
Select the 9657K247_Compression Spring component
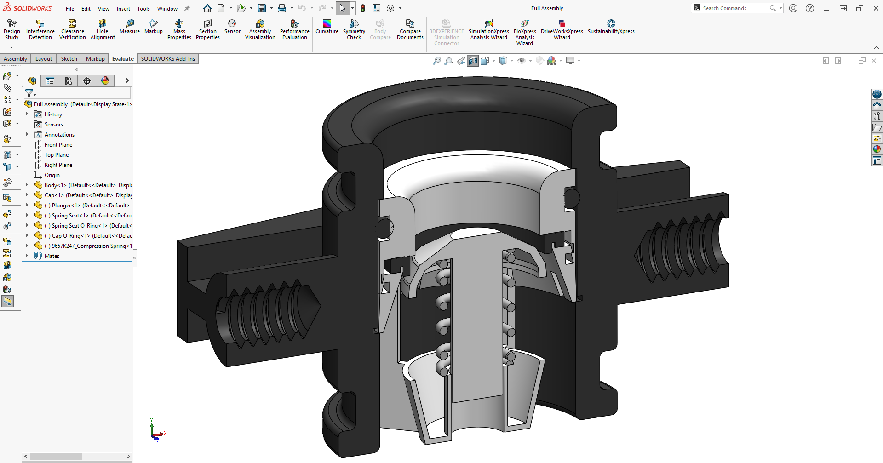(83, 246)
